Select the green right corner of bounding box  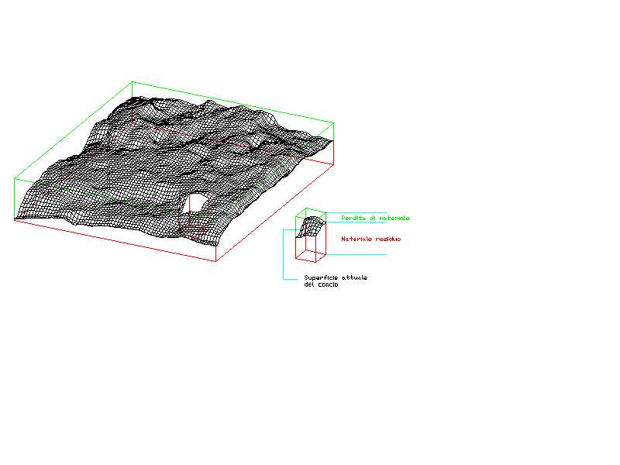tap(333, 122)
